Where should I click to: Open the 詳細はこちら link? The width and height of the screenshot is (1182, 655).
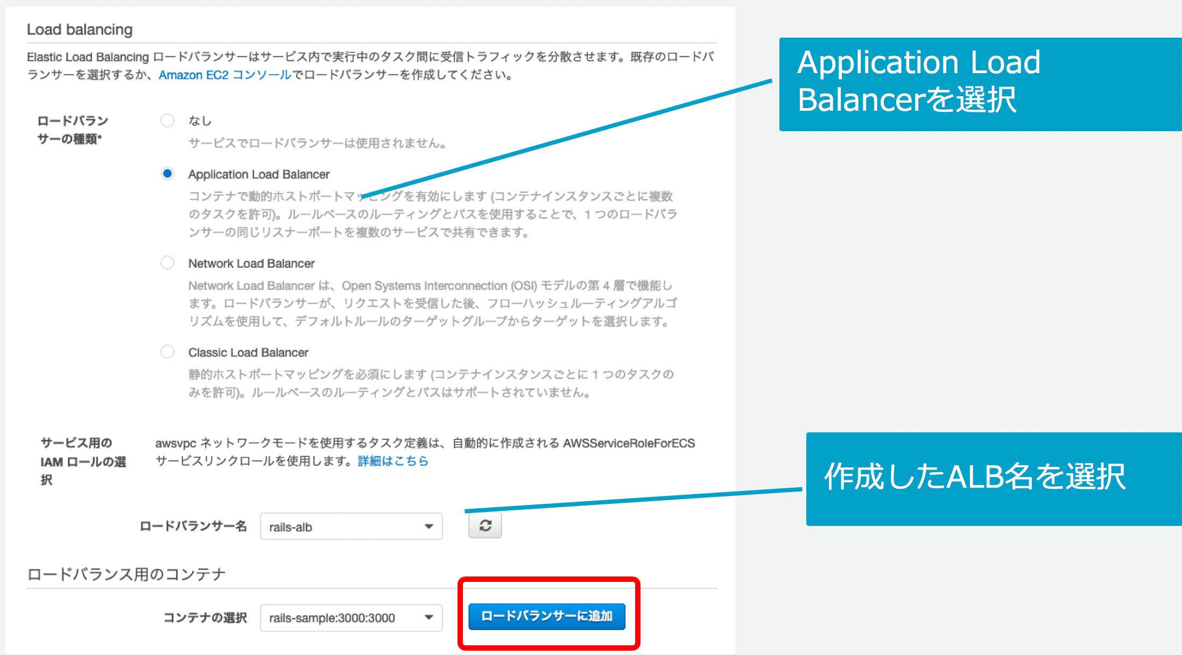[x=393, y=461]
